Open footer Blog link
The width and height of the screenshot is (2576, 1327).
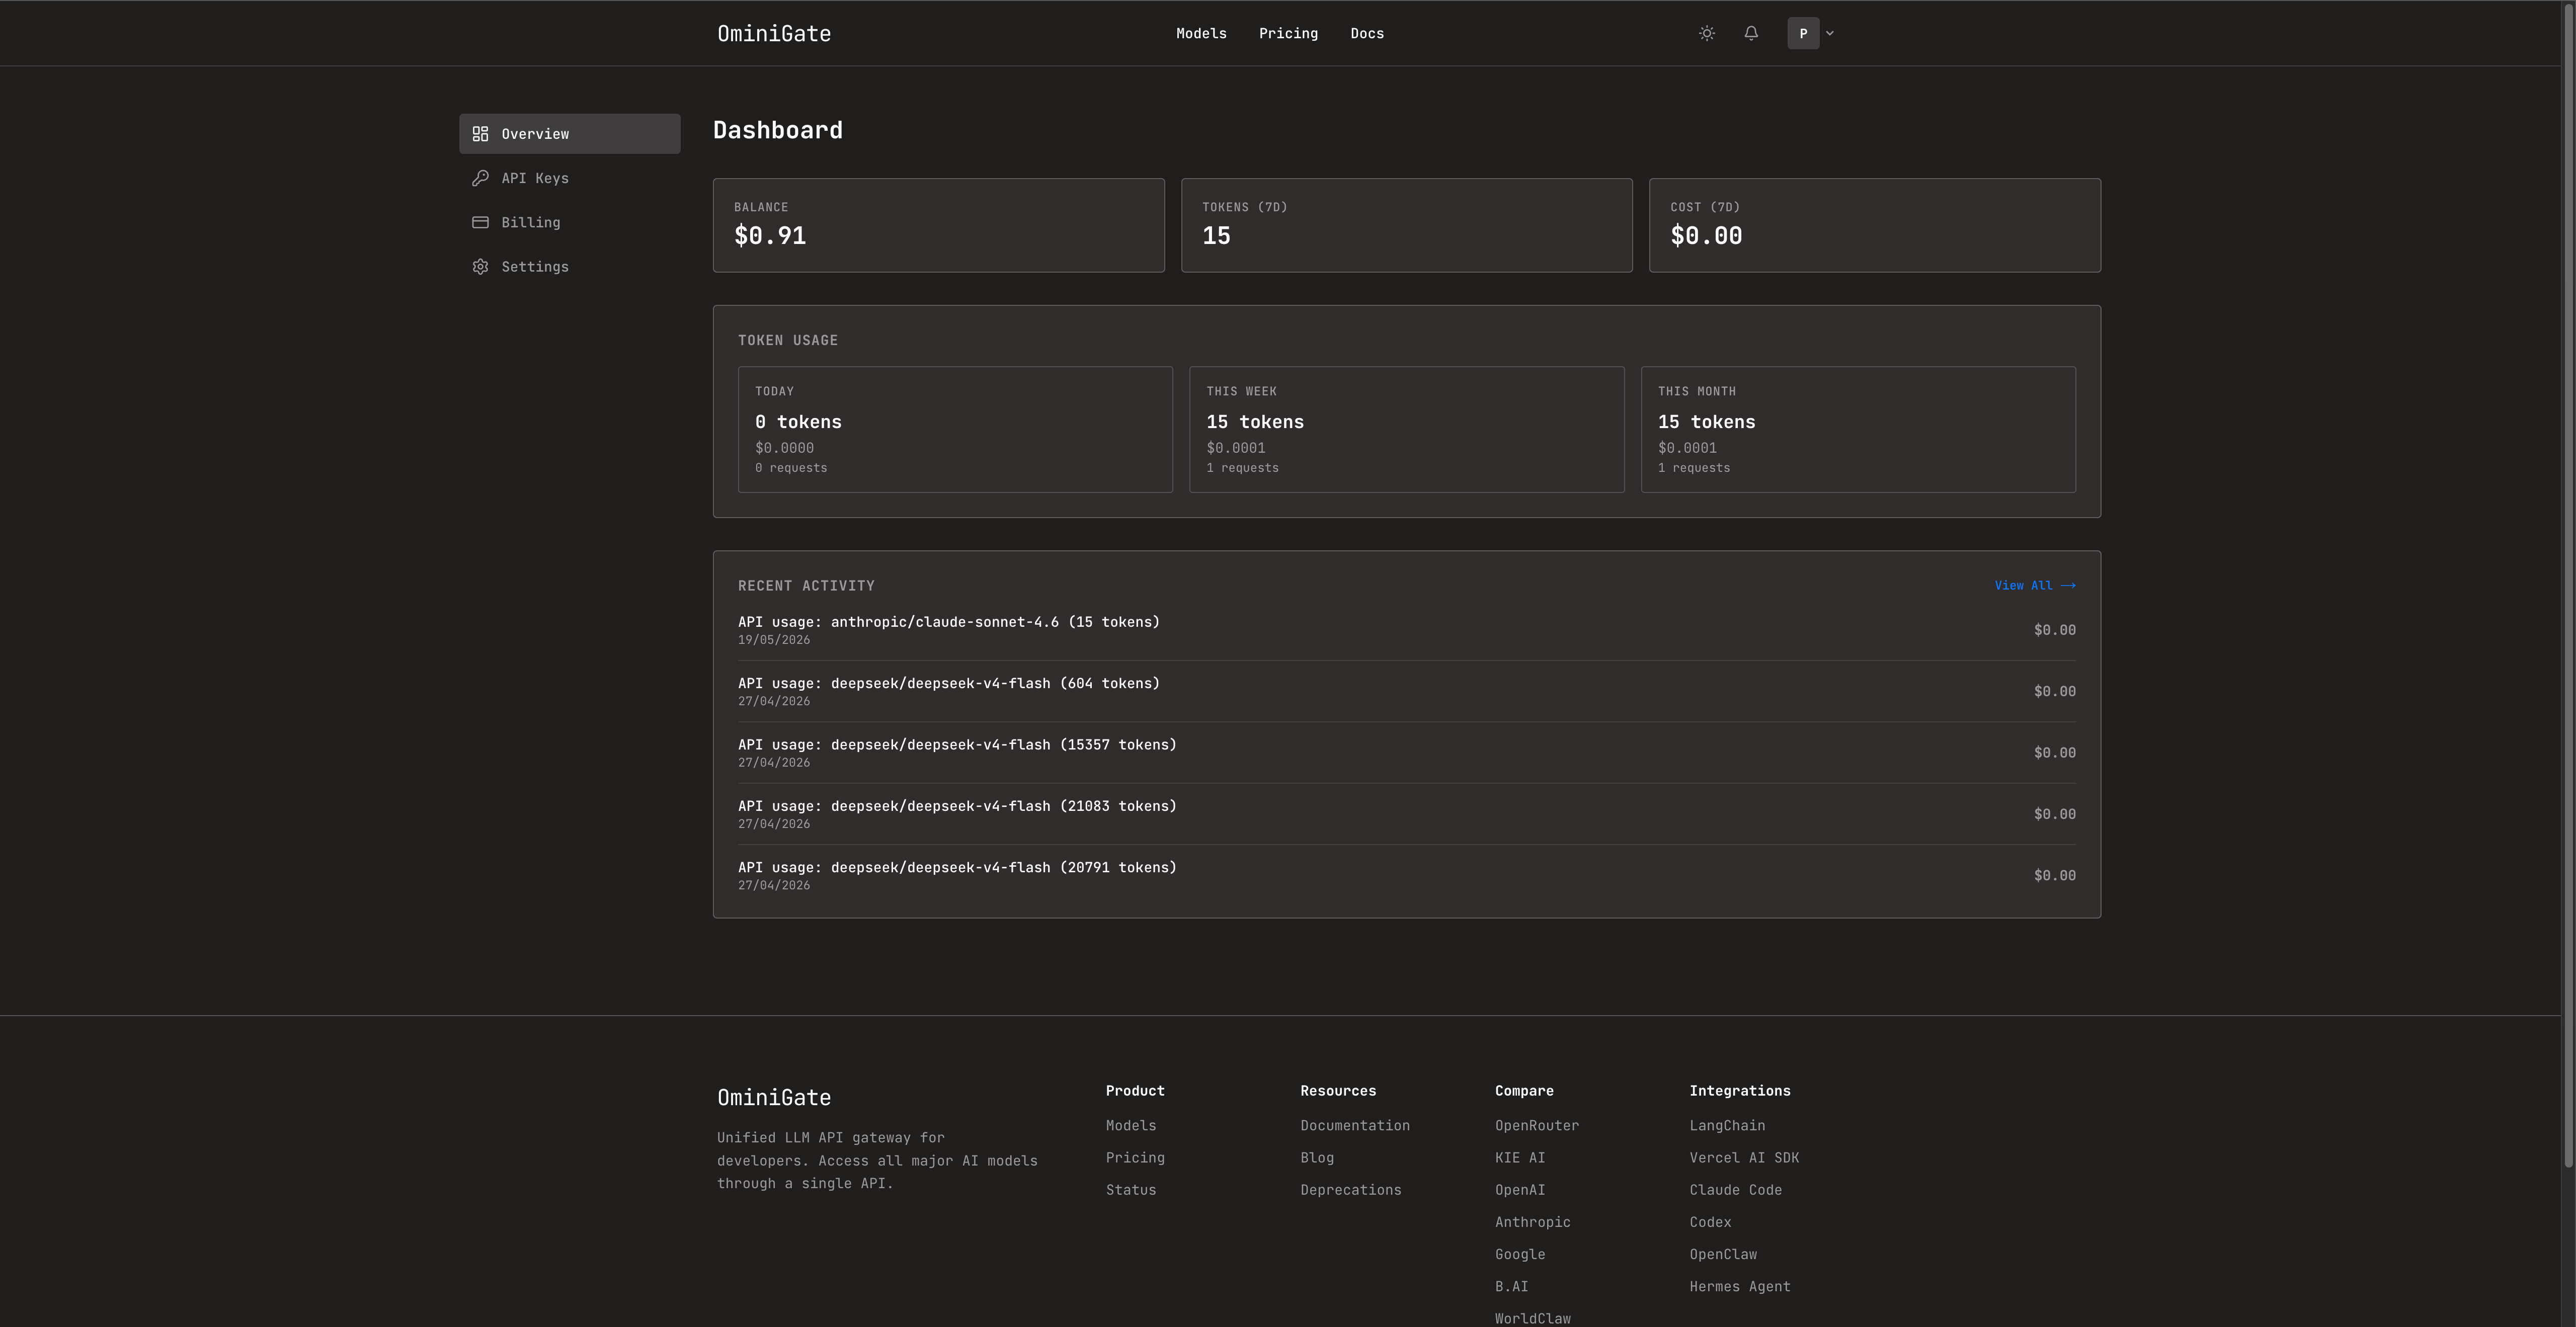click(1317, 1158)
